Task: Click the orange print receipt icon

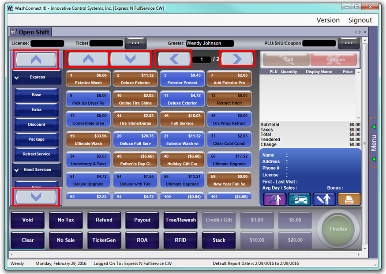Action: [x=349, y=199]
